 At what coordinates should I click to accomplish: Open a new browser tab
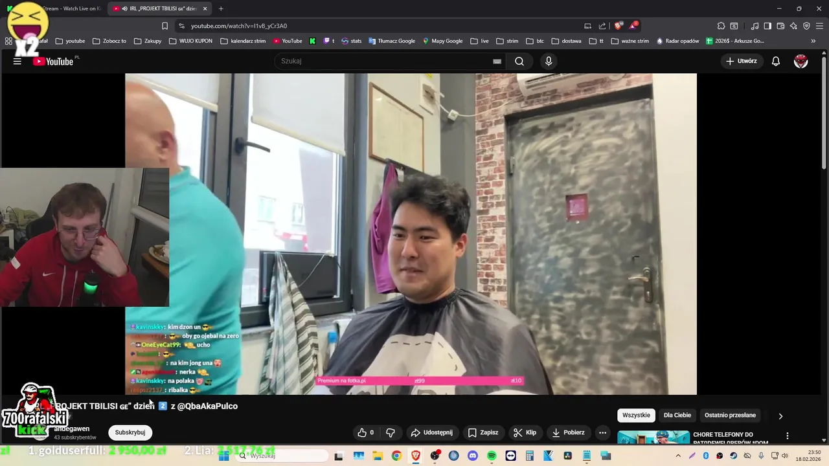[221, 8]
